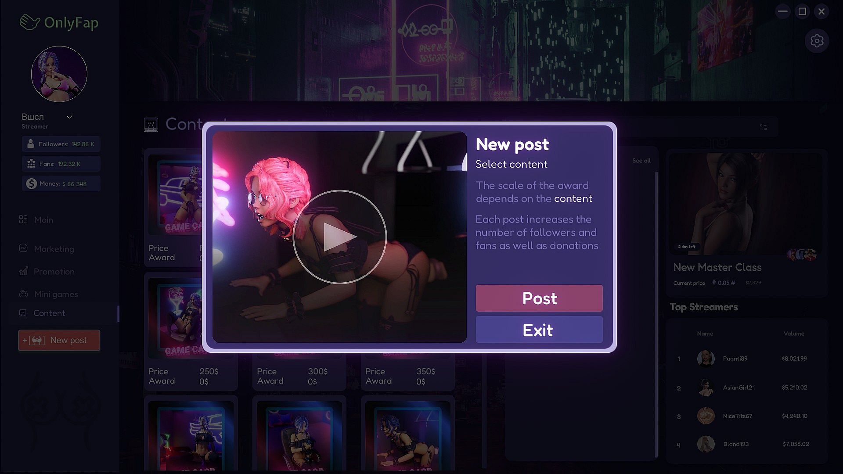Open the New Master Class thumbnail

(x=746, y=204)
